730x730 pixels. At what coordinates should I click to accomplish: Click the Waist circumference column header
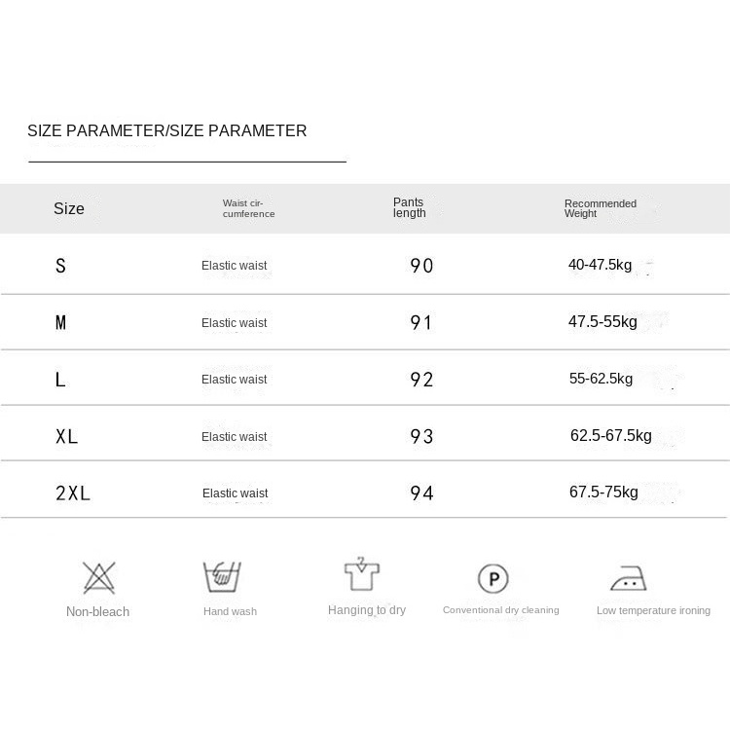248,208
